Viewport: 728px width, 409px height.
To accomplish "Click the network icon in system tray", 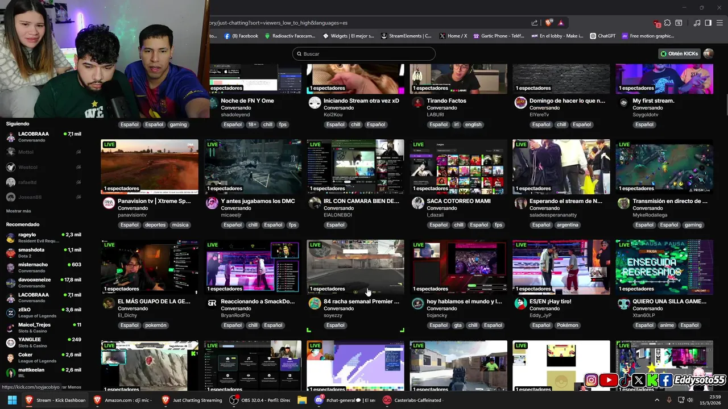I will pos(680,400).
